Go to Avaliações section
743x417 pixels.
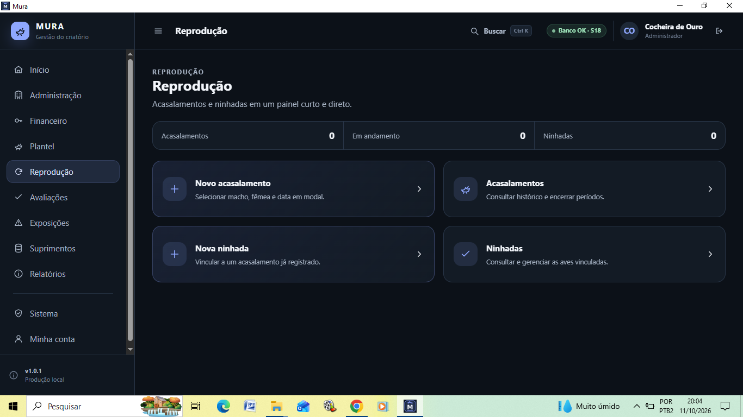[63, 197]
